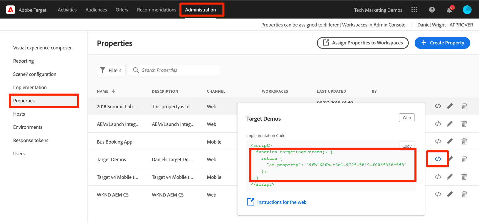Open Visual experience composer settings

(x=42, y=48)
